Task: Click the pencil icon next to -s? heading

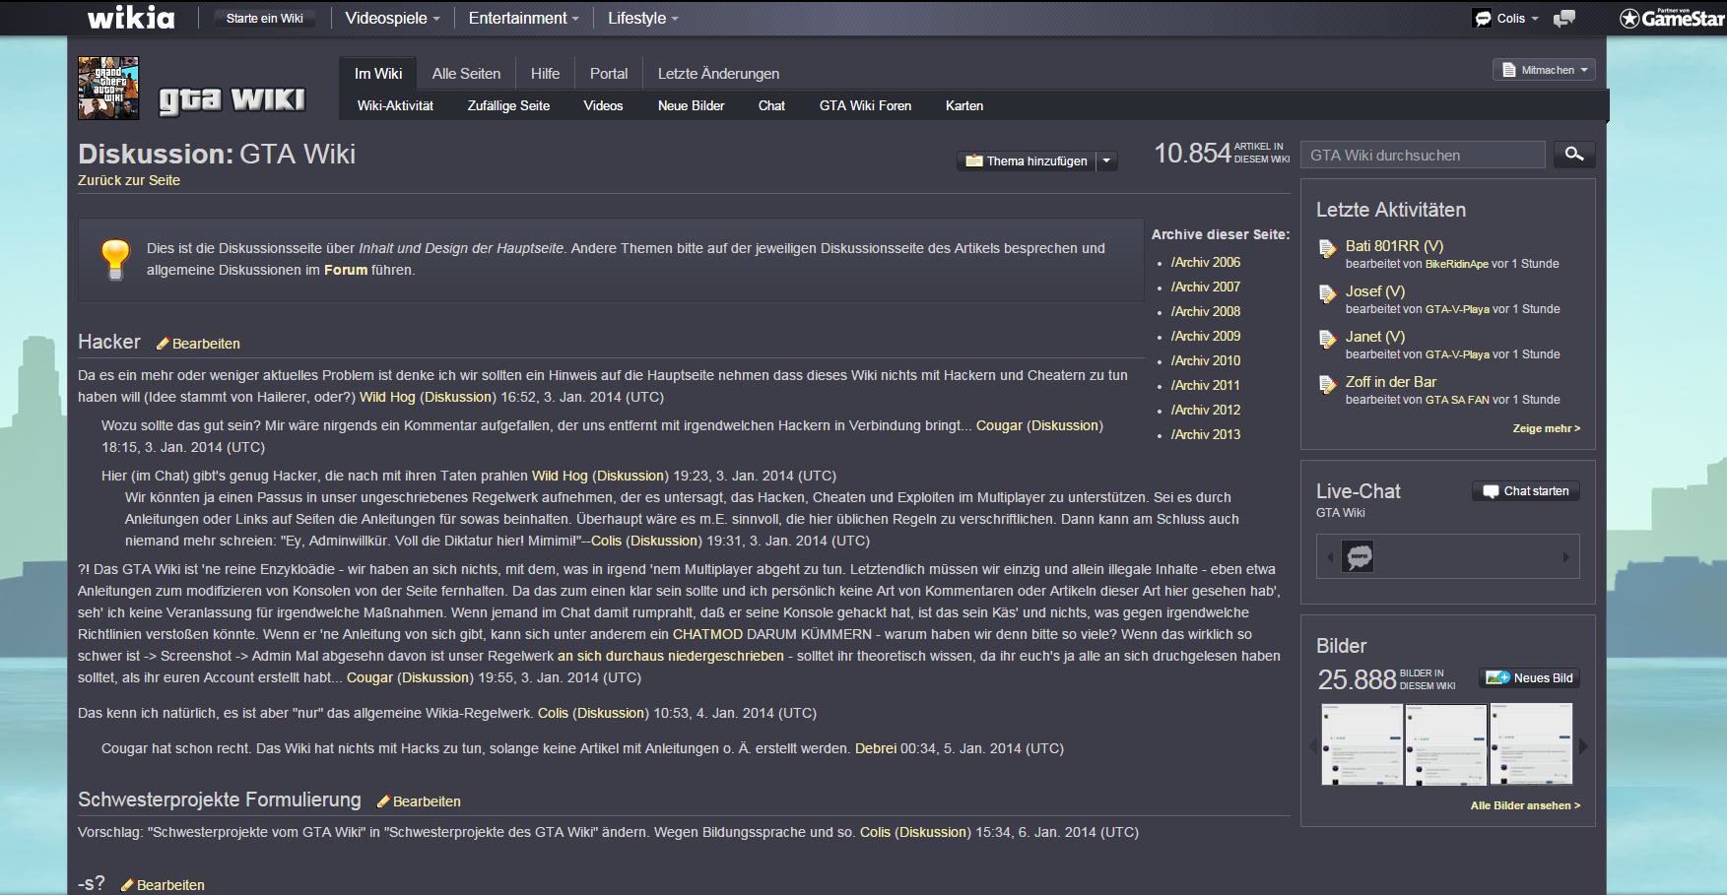Action: coord(127,885)
